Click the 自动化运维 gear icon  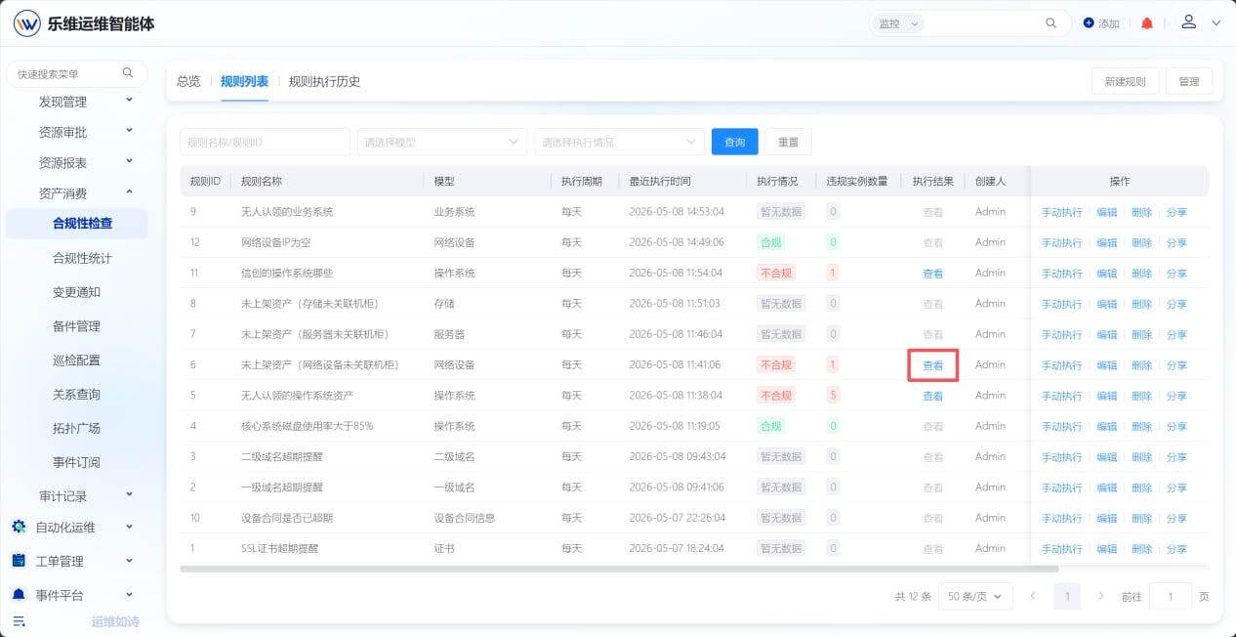tap(19, 527)
